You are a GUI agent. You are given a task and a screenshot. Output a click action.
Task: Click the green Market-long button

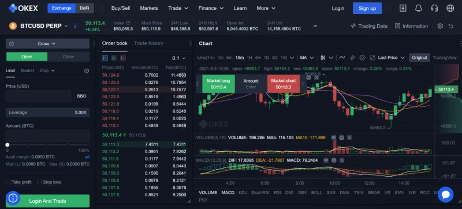pyautogui.click(x=218, y=84)
